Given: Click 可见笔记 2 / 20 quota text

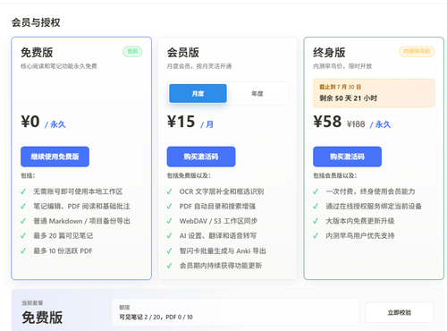Looking at the screenshot, I should pyautogui.click(x=139, y=317).
